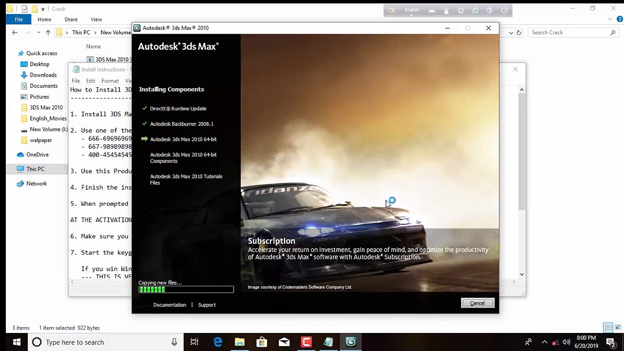Open the Notepad icon in taskbar
624x351 pixels.
point(328,342)
